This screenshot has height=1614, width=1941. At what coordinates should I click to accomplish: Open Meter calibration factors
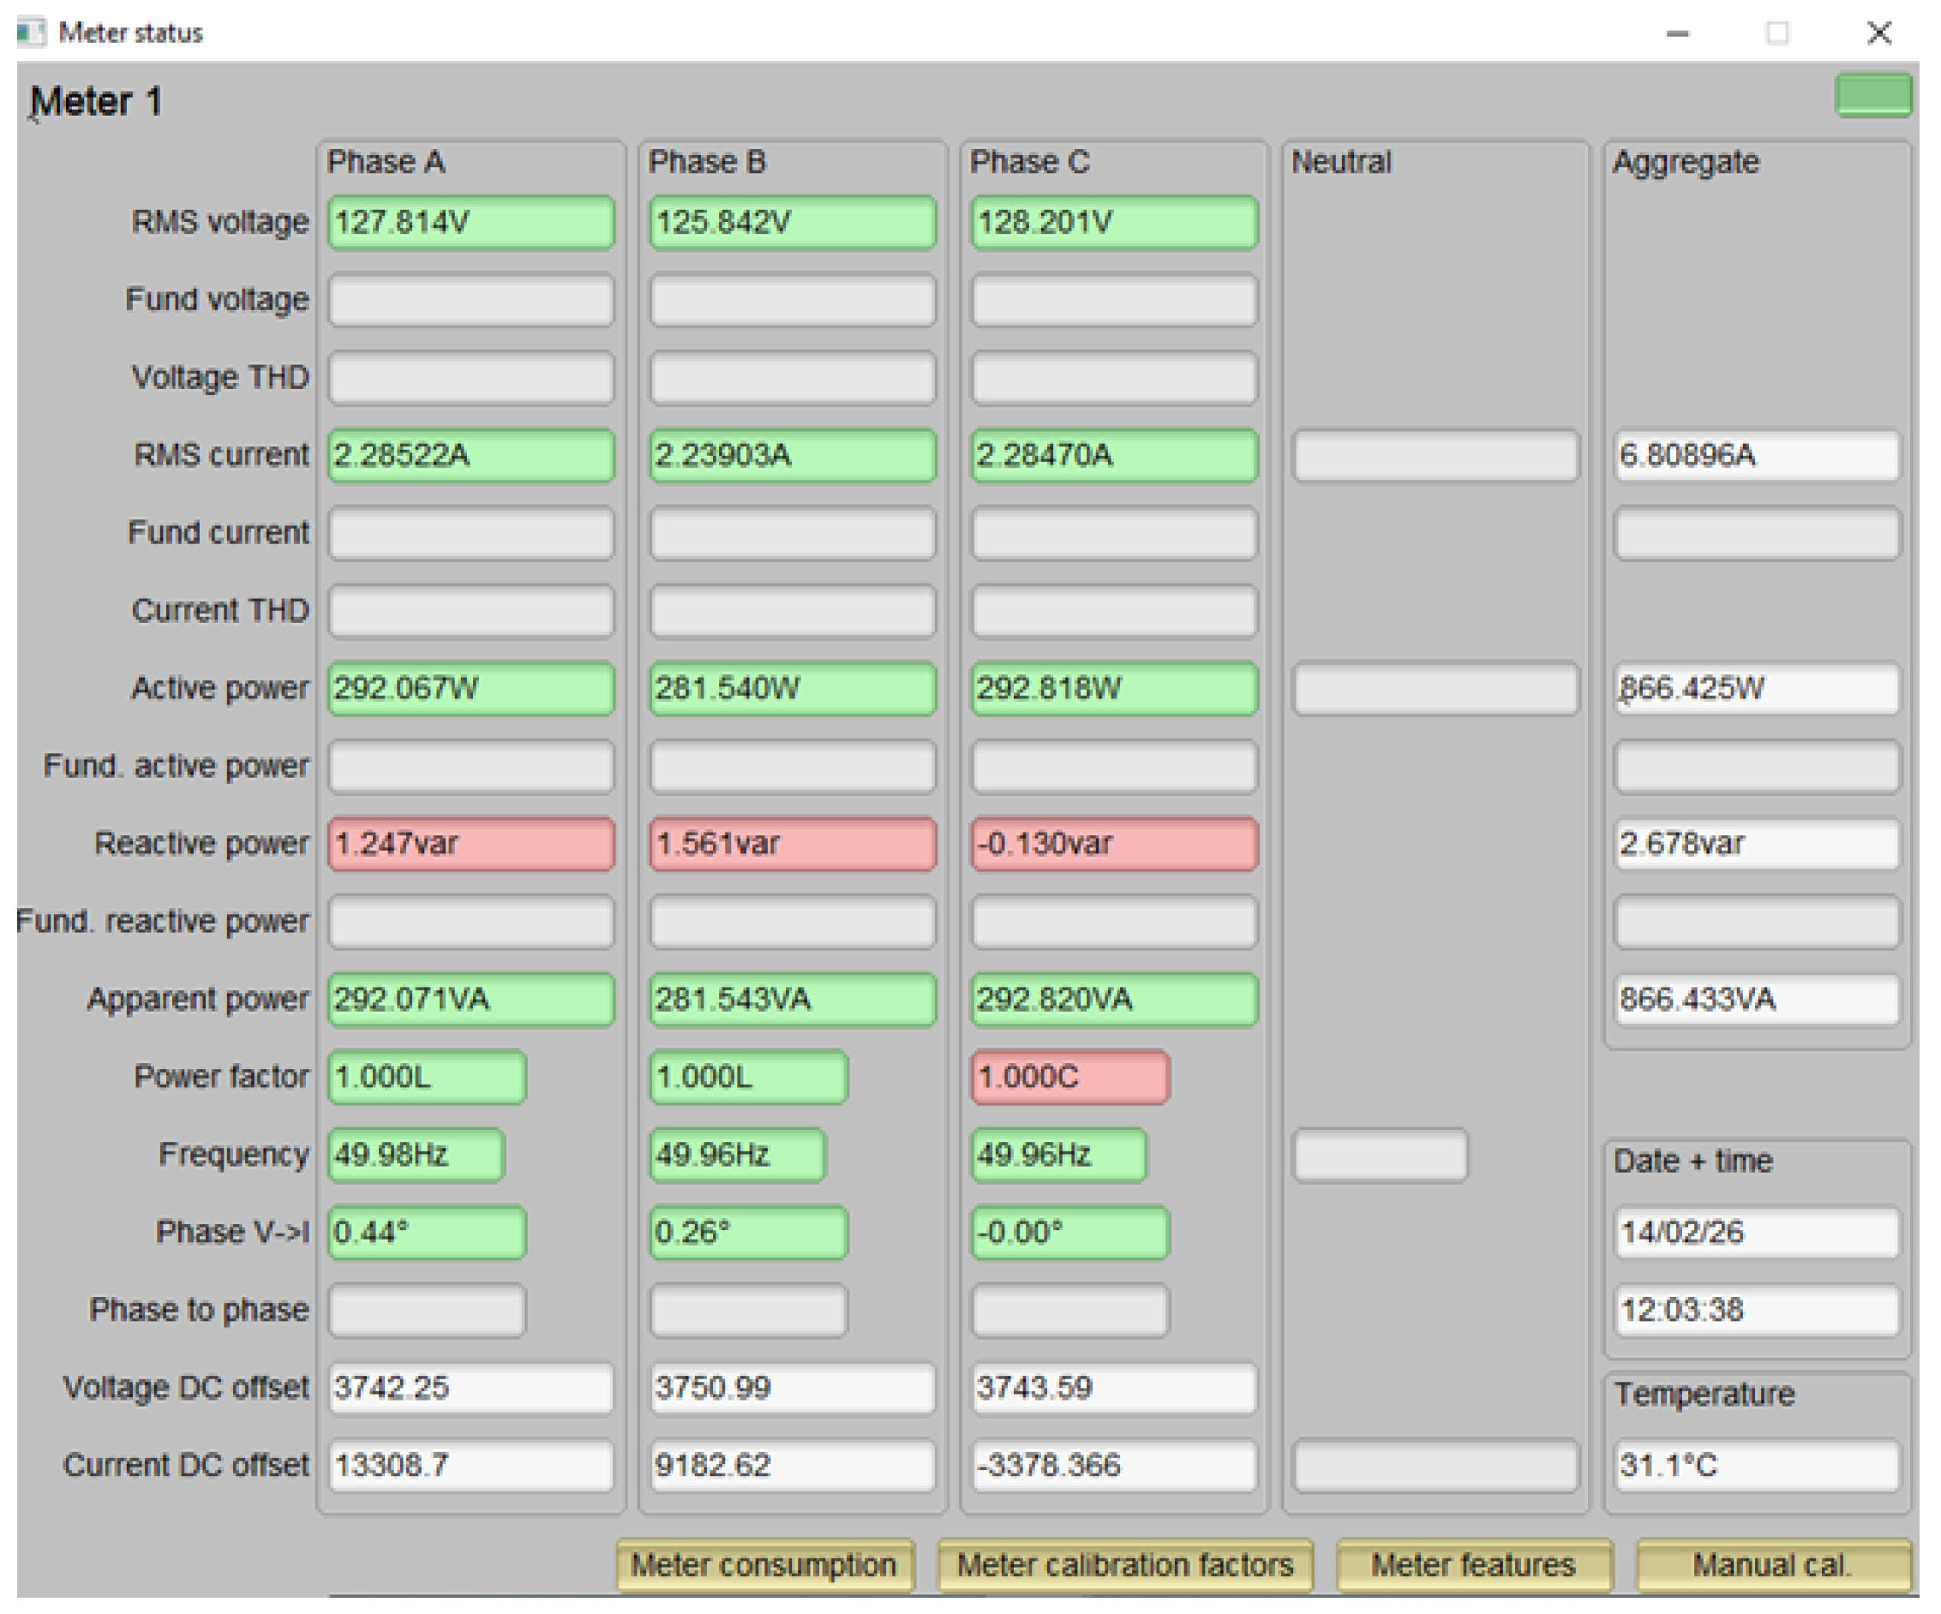1124,1565
